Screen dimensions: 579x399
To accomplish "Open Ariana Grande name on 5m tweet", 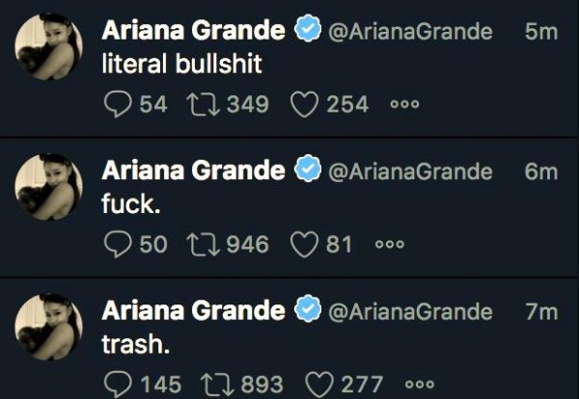I will [193, 30].
